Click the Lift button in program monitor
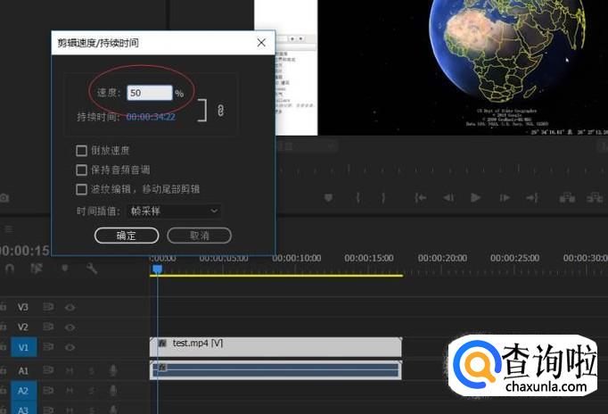Image resolution: width=608 pixels, height=414 pixels. click(563, 197)
